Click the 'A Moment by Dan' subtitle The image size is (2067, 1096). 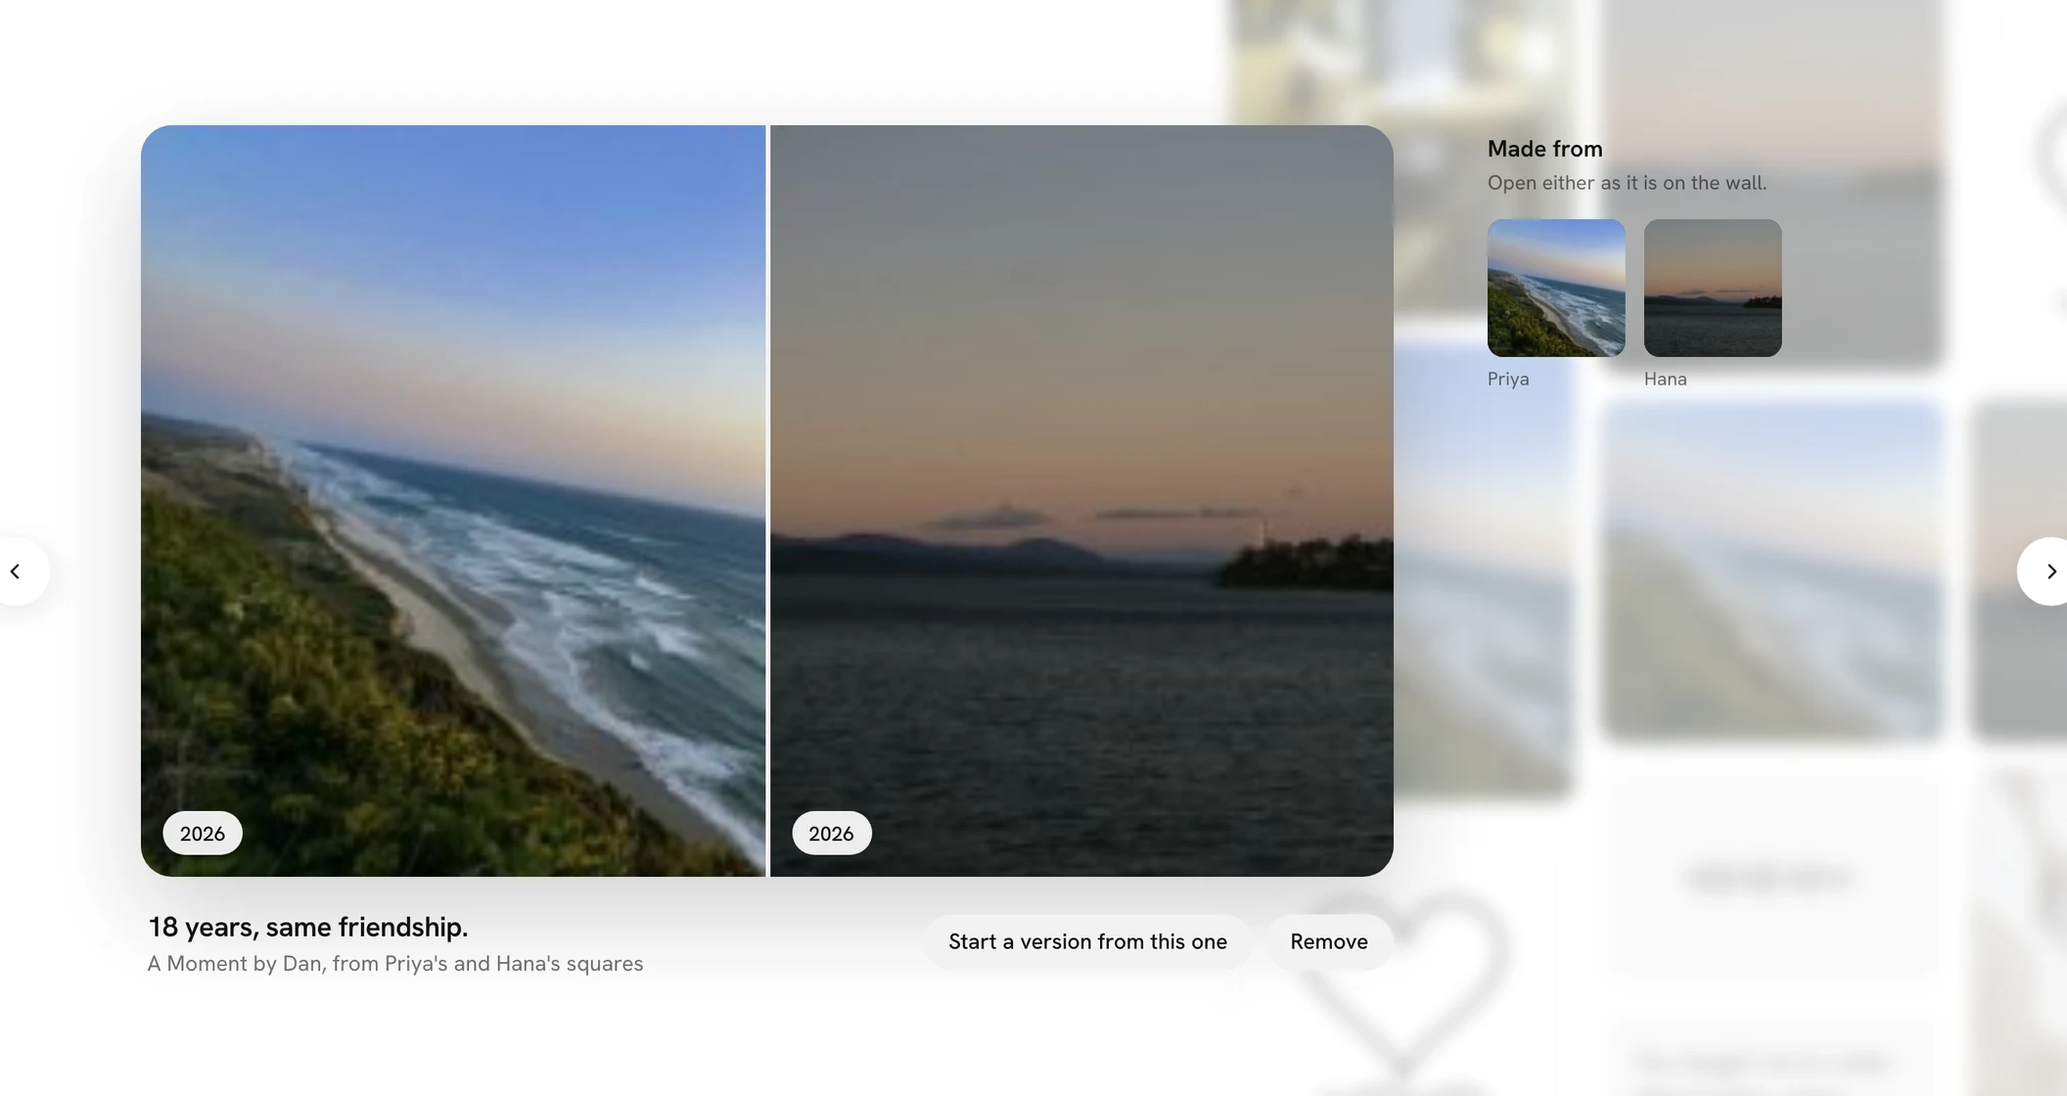(x=395, y=964)
